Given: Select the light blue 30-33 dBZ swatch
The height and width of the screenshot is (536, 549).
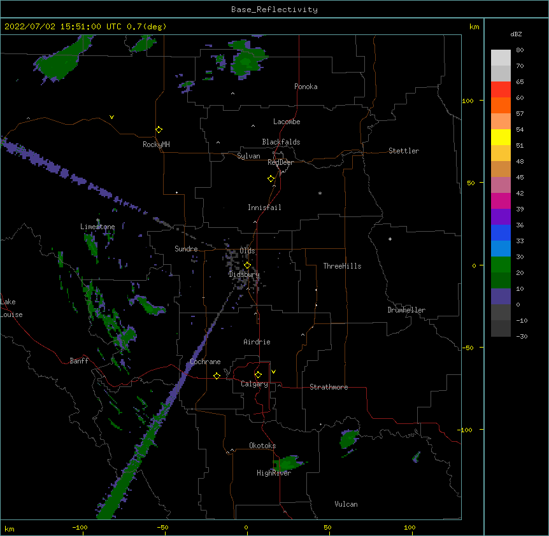Looking at the screenshot, I should [501, 248].
